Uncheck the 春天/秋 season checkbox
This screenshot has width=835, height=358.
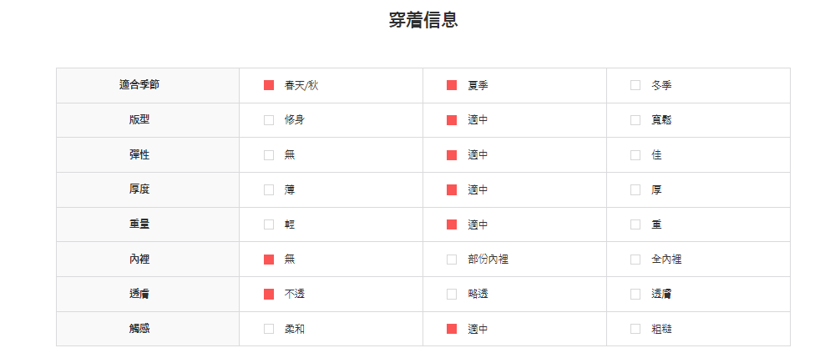(x=269, y=85)
